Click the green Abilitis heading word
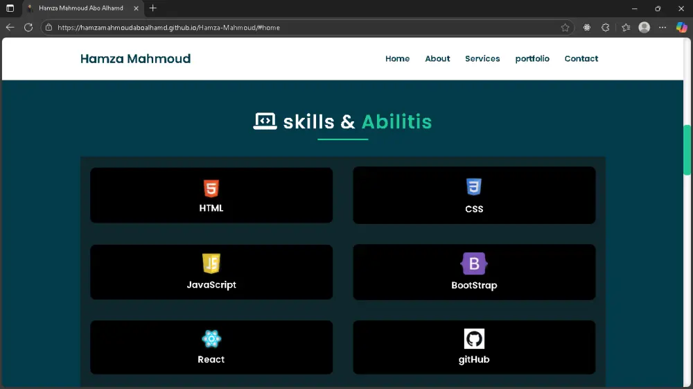This screenshot has width=693, height=389. [x=396, y=121]
